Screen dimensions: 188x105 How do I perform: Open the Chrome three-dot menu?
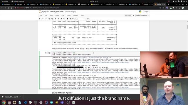click(x=186, y=8)
